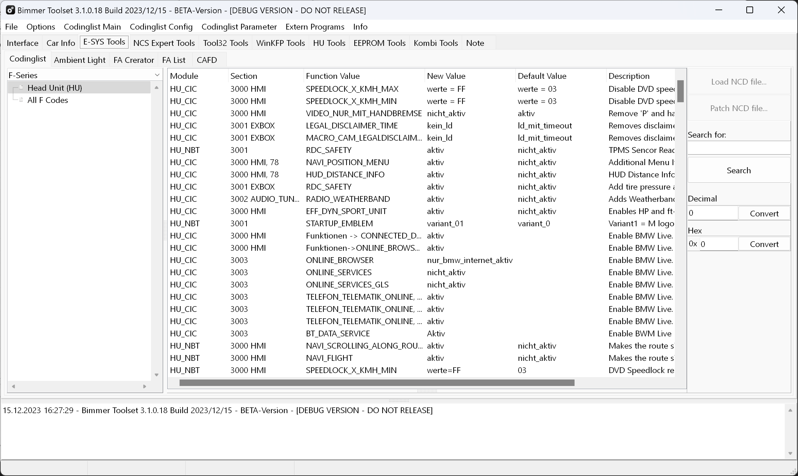This screenshot has height=476, width=798.
Task: Select the STARTUP_EMBLEM row
Action: (422, 224)
